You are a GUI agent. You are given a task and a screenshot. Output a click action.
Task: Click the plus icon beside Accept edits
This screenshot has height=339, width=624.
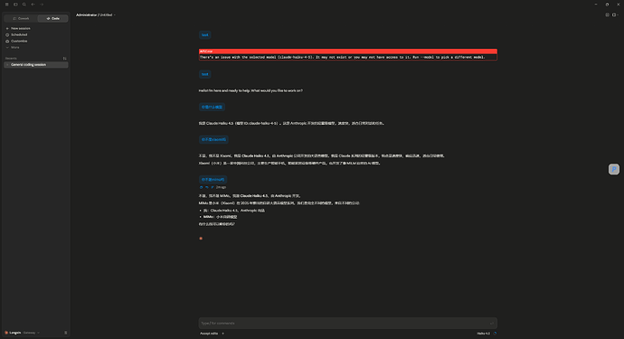pyautogui.click(x=222, y=334)
